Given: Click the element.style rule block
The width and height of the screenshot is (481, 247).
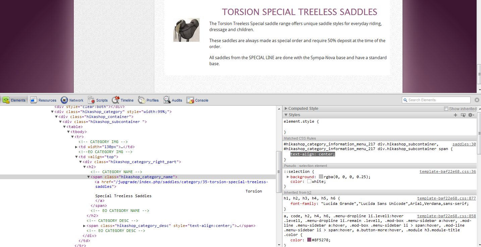Looking at the screenshot, I should coord(380,127).
